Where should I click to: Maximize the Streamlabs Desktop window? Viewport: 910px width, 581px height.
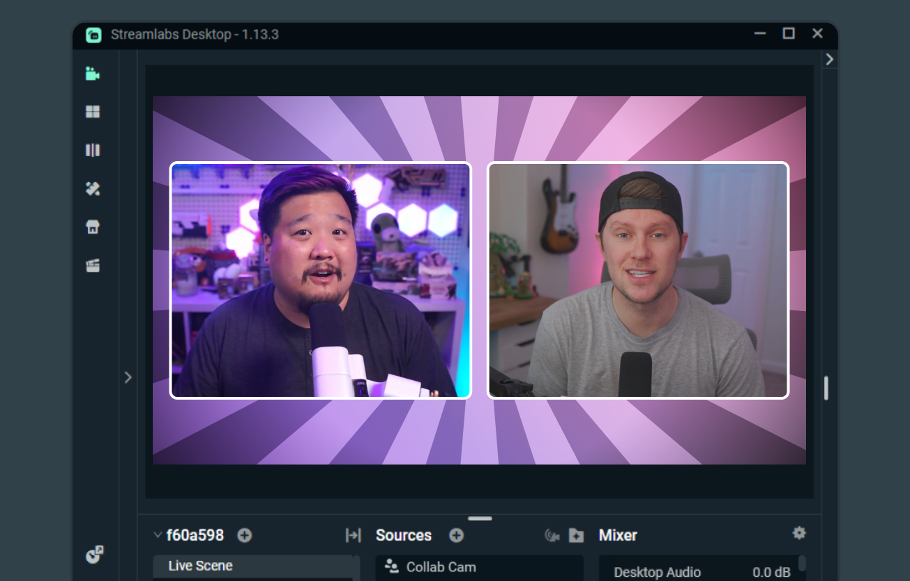tap(789, 33)
